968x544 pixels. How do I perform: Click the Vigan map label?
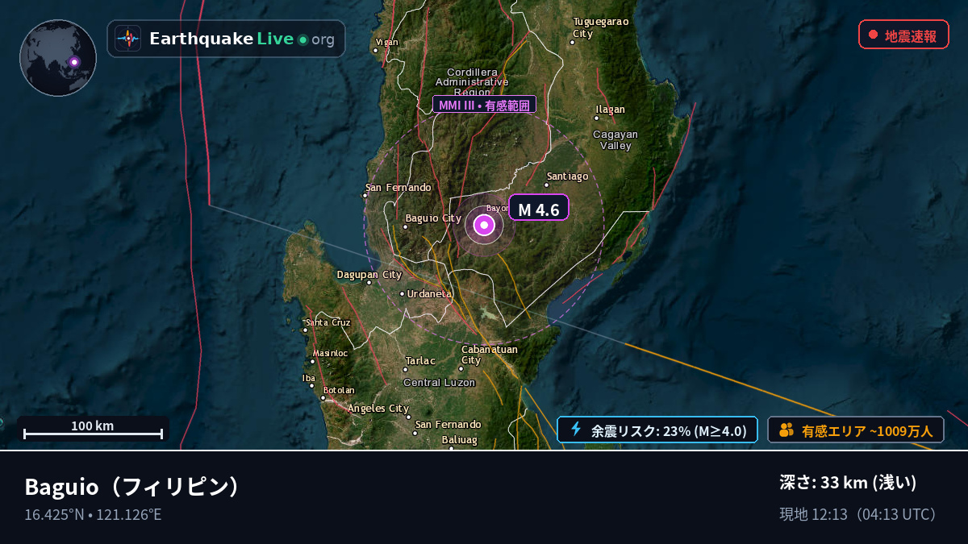(387, 42)
